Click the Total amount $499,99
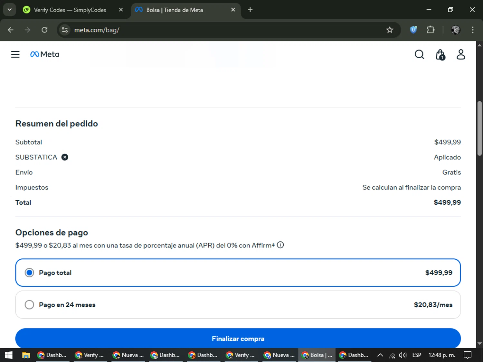483x362 pixels. click(447, 202)
